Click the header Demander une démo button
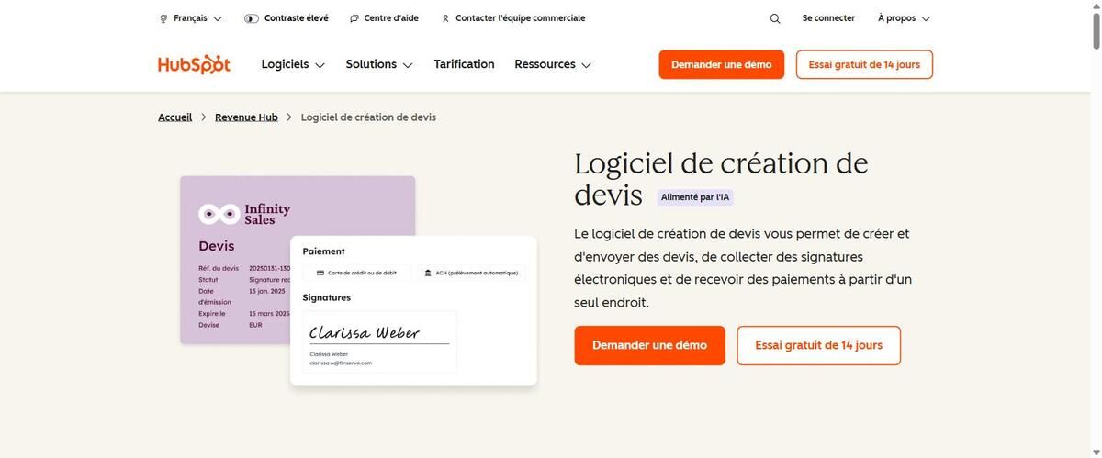1102x458 pixels. (722, 64)
